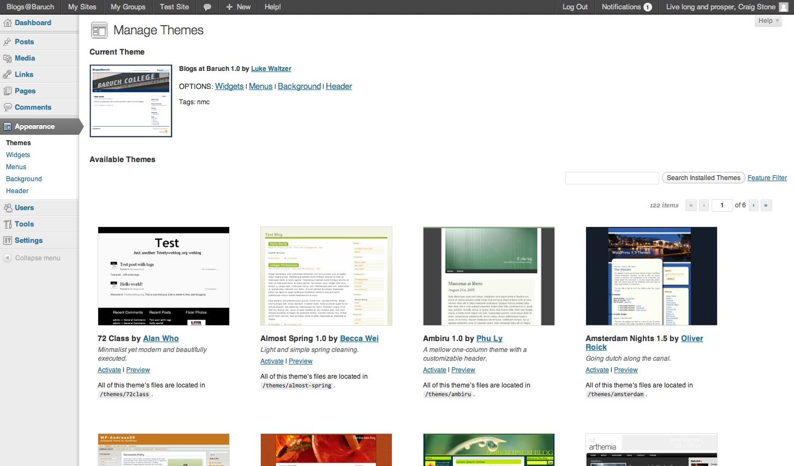Click the Comments speech bubble sidebar icon
The height and width of the screenshot is (466, 794).
click(x=7, y=107)
